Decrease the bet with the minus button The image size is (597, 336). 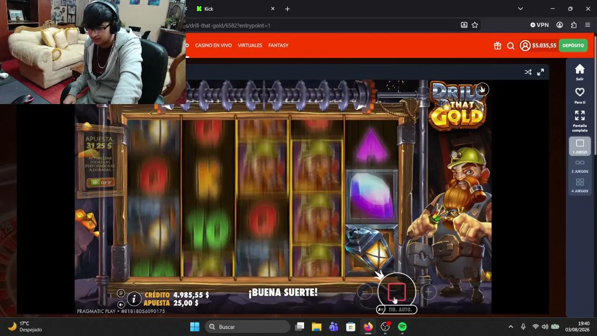365,292
